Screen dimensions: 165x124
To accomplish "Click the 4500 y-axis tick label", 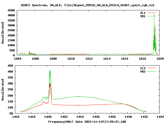I will click(11, 10).
